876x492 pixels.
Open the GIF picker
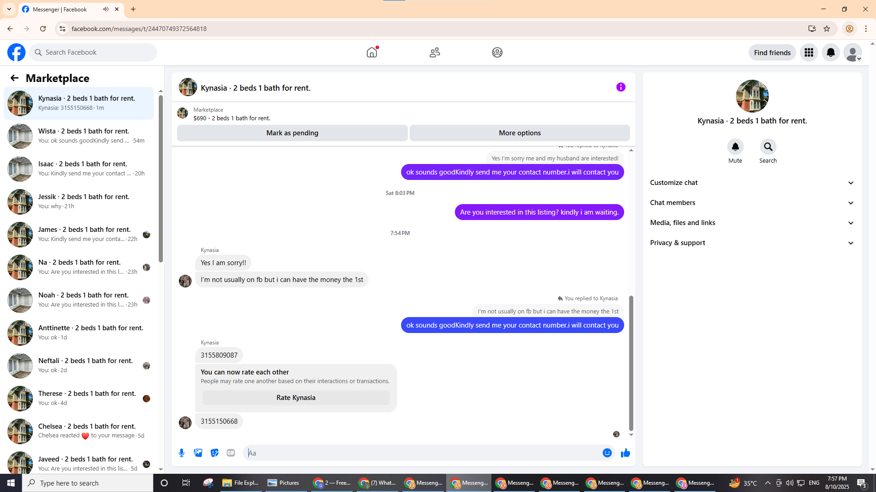coord(231,453)
